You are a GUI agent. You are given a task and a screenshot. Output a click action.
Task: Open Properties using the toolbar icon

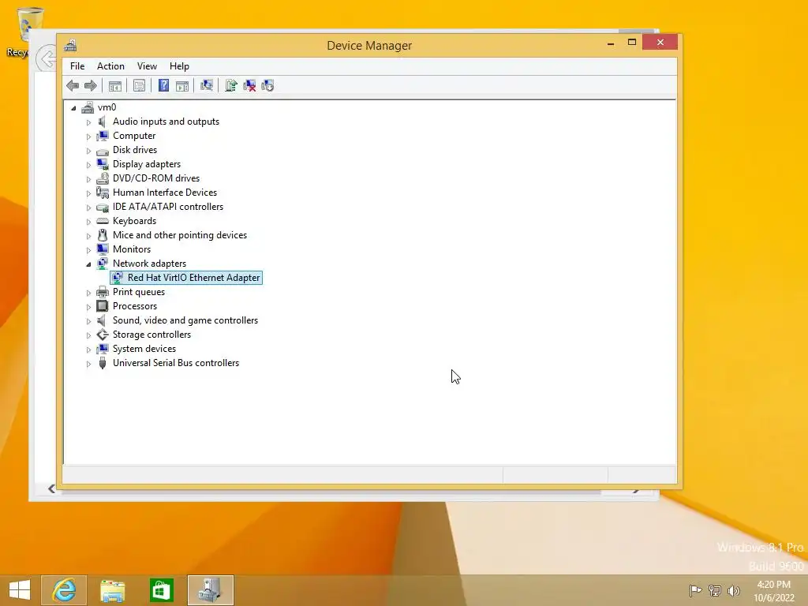click(139, 85)
